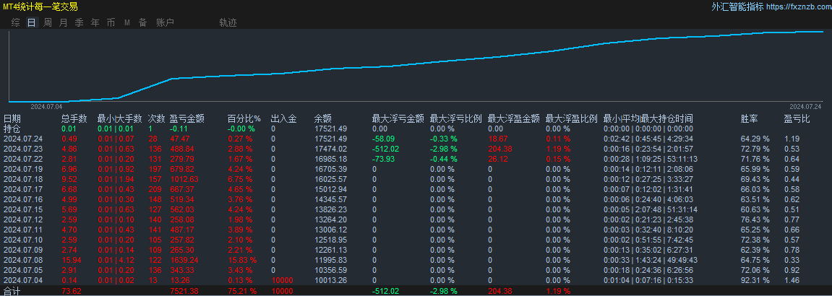Click the 2024.07.04 chart axis start label

pos(46,106)
